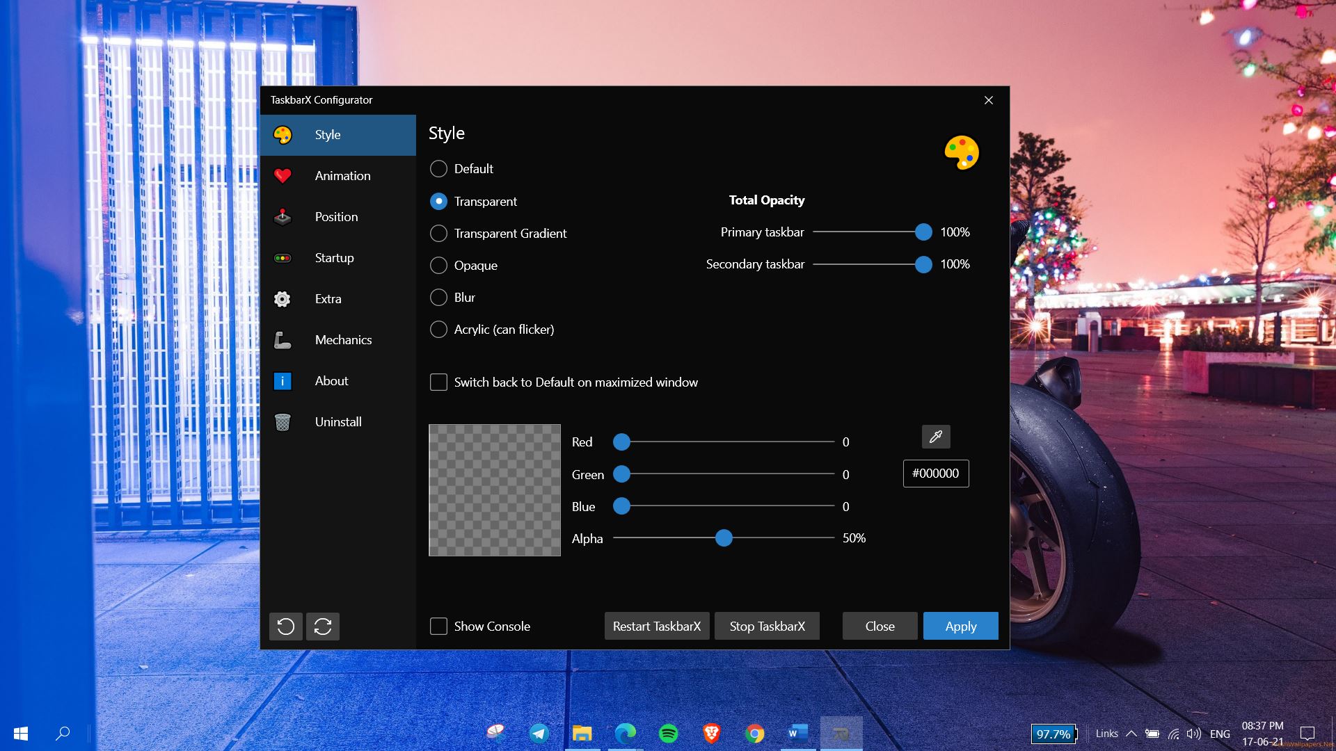Select the Opaque style option
The height and width of the screenshot is (751, 1336).
pyautogui.click(x=438, y=265)
